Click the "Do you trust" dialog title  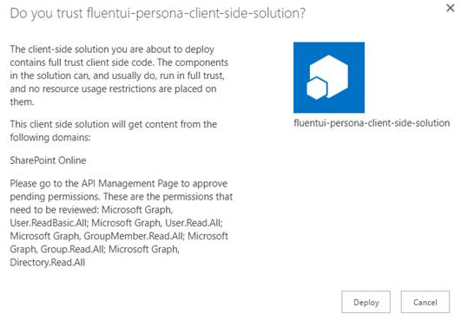(158, 14)
